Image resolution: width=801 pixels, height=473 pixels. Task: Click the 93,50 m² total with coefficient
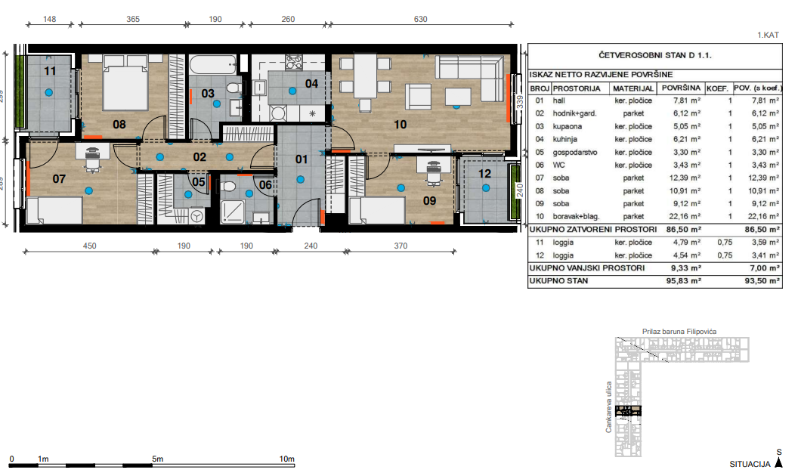pos(762,280)
